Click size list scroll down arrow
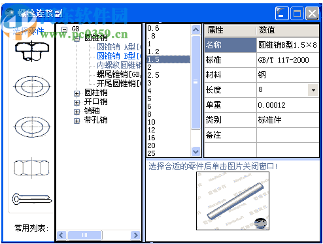Screen dimensions: 323x244 coord(195,151)
